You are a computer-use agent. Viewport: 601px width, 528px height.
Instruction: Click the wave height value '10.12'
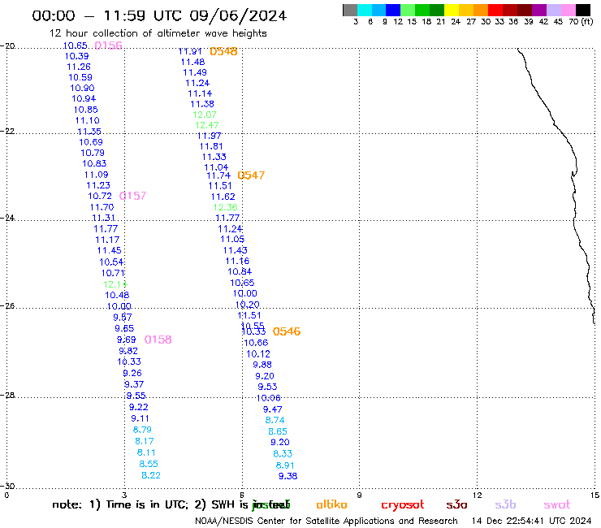pyautogui.click(x=258, y=354)
